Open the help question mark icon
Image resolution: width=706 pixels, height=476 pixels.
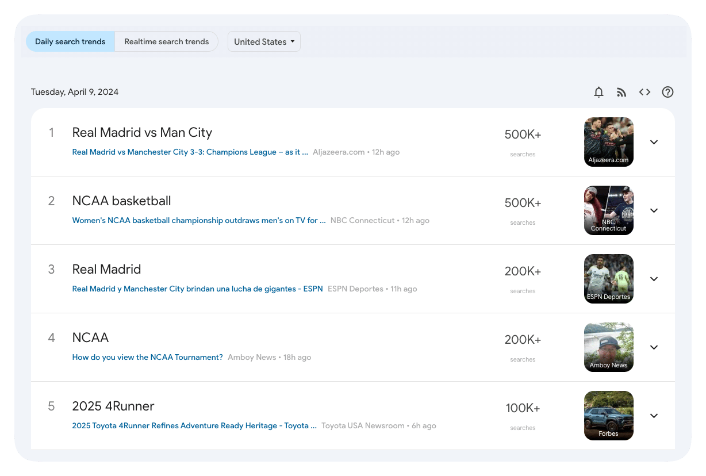tap(667, 92)
